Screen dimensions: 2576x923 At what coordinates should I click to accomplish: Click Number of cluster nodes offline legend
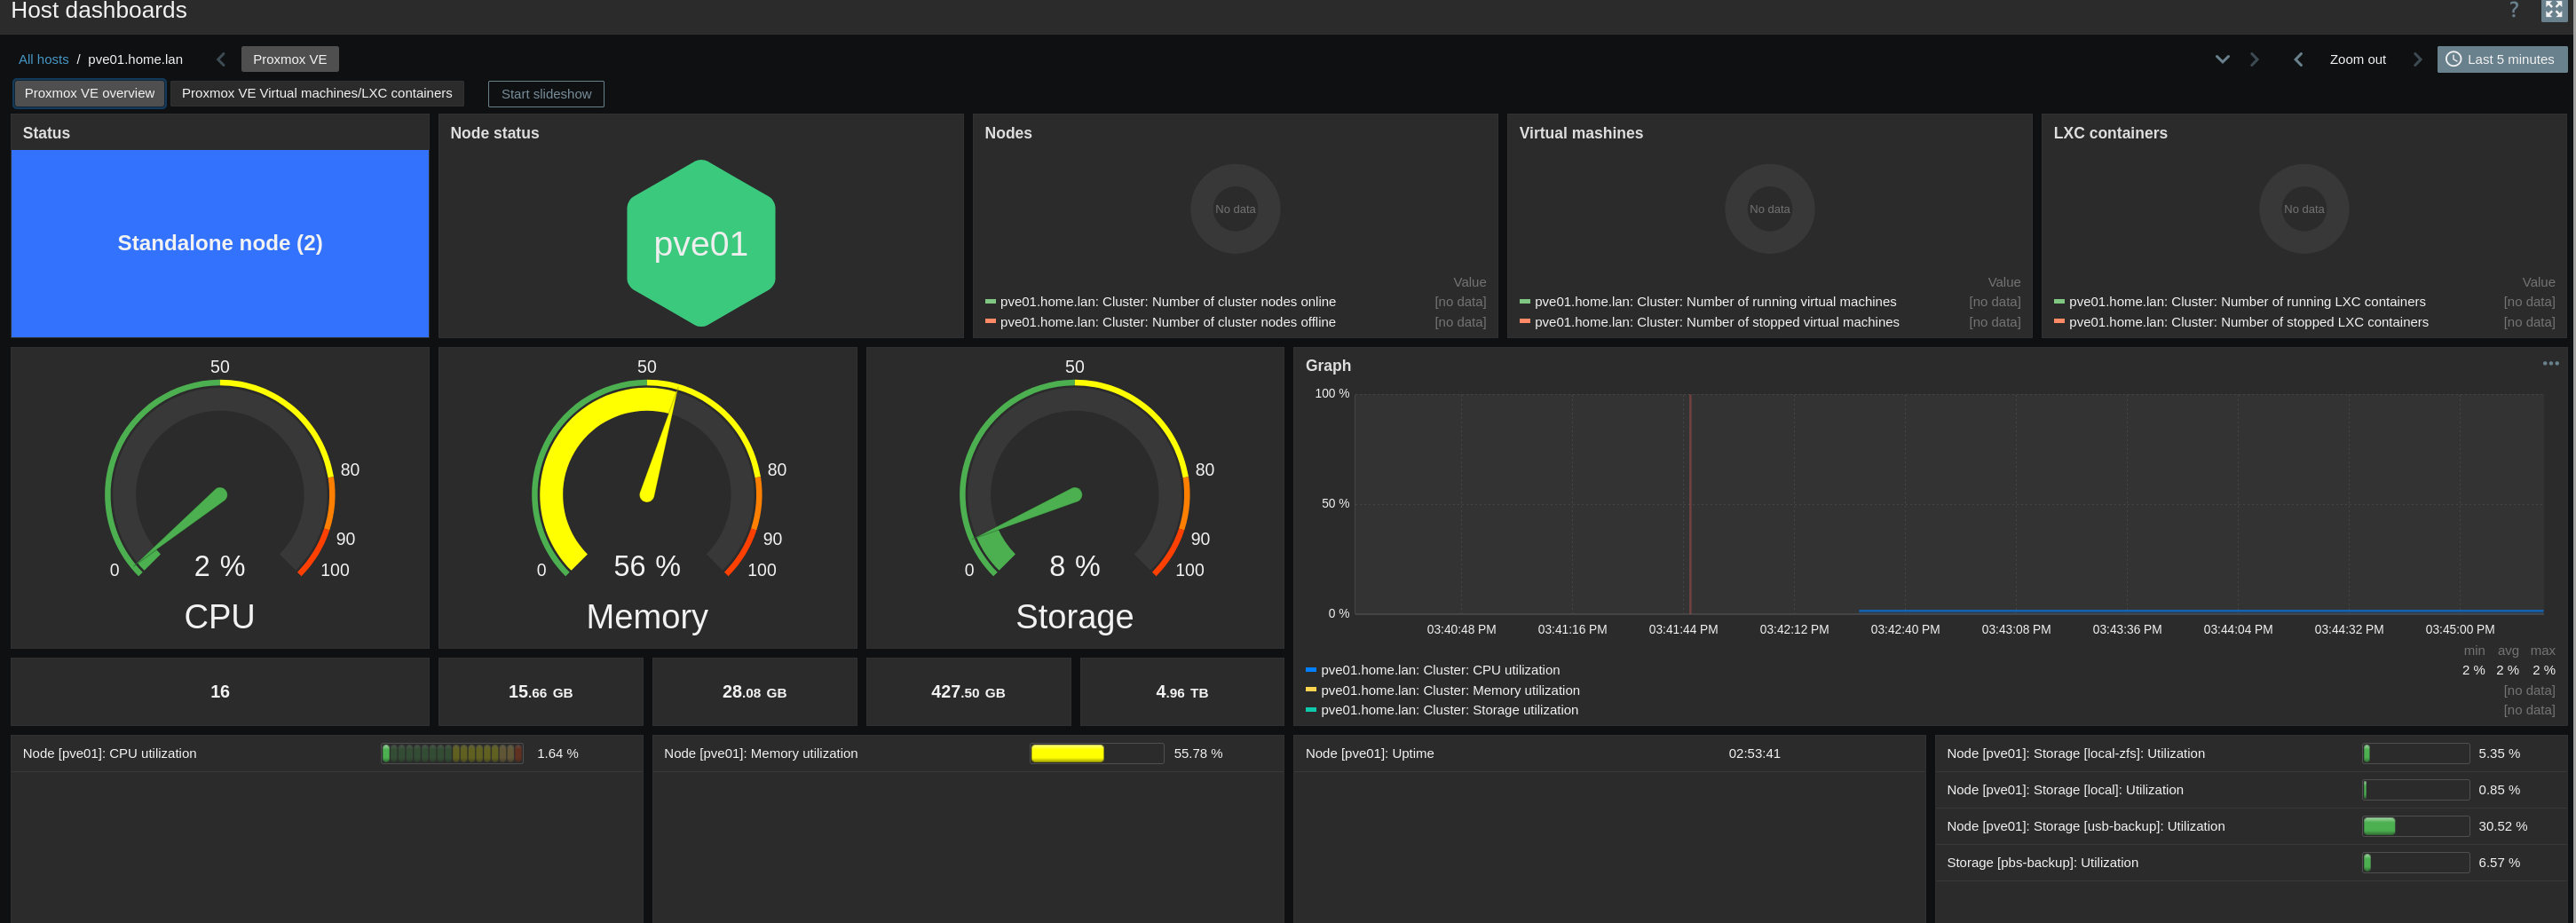tap(1160, 322)
